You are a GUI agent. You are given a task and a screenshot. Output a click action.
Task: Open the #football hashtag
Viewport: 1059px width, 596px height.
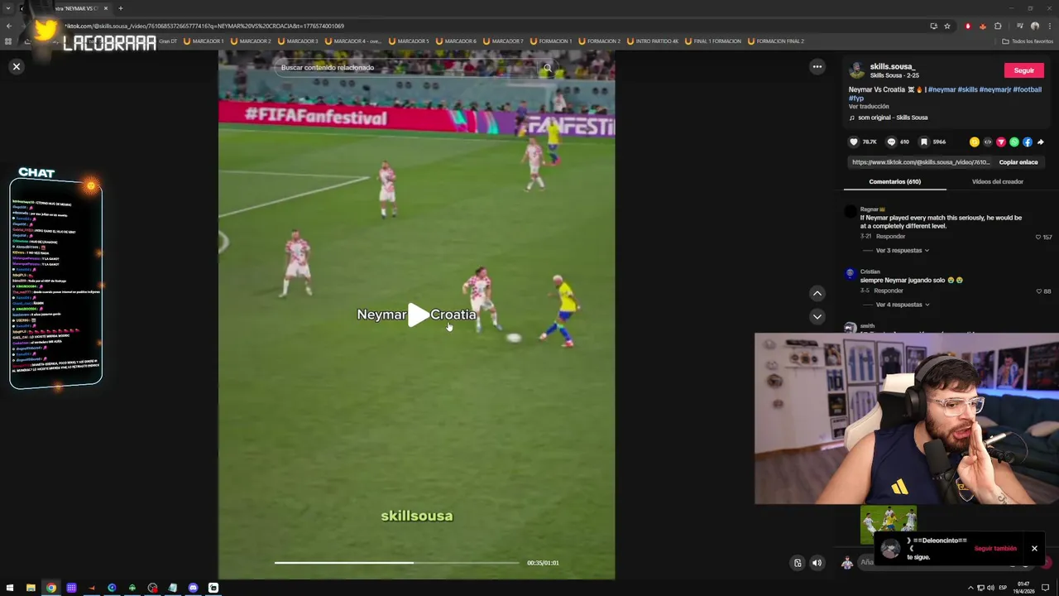click(x=1027, y=89)
